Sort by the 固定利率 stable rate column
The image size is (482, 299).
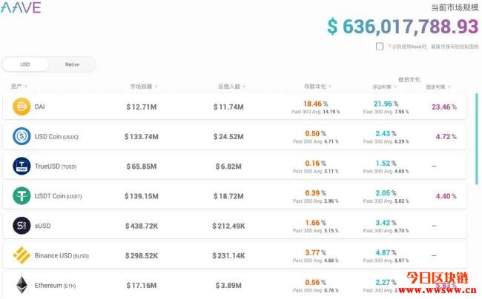click(438, 87)
